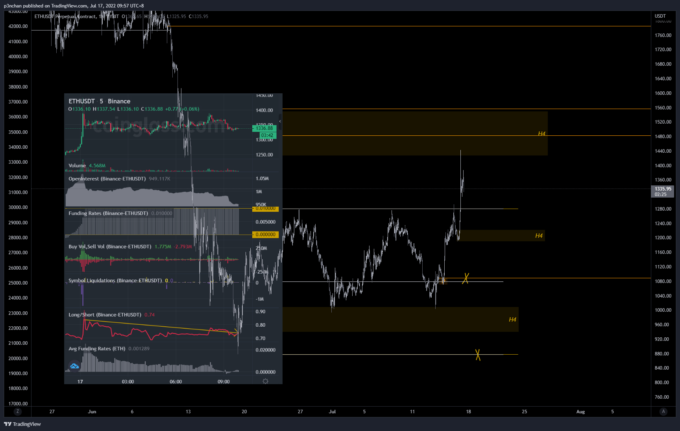Click the TradingView logo at bottom left
680x431 pixels.
coord(22,424)
